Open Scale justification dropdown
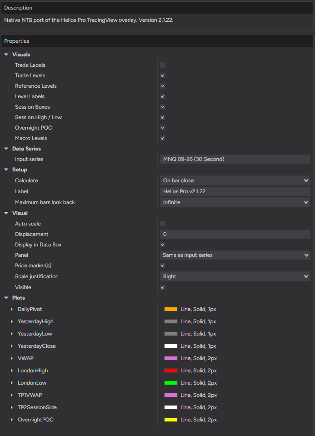Image resolution: width=315 pixels, height=436 pixels. pyautogui.click(x=235, y=276)
